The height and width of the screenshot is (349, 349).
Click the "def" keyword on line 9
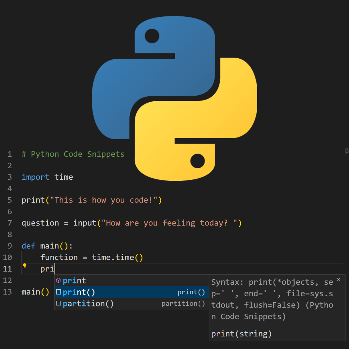(28, 246)
